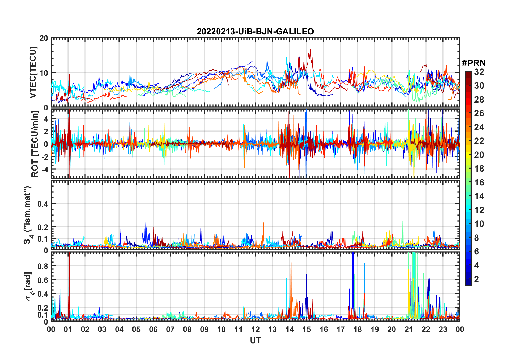Click the ROT time-series plot panel

click(255, 144)
